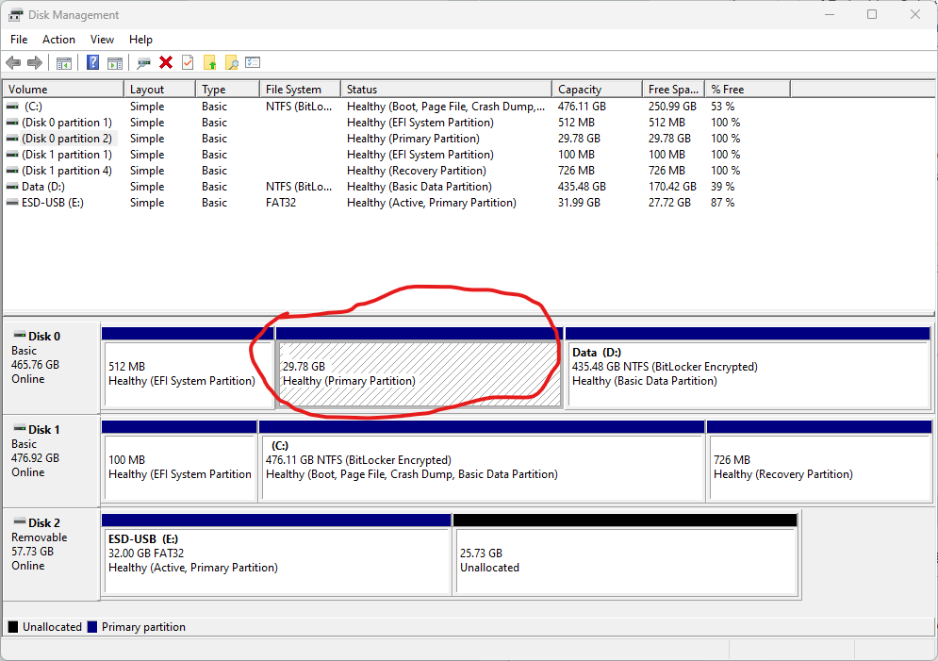Screen dimensions: 938x661
Task: Select the 726 MB Recovery Partition block
Action: [818, 467]
